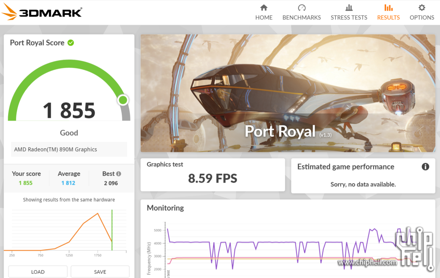
Task: Open the HOME tab
Action: point(264,13)
